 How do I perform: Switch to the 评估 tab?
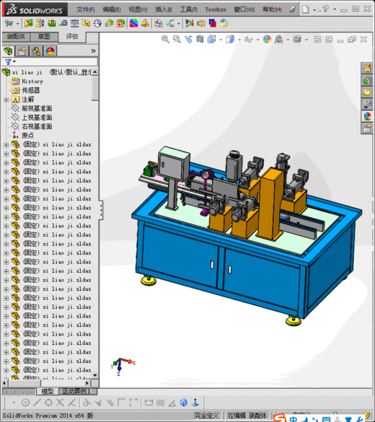72,36
